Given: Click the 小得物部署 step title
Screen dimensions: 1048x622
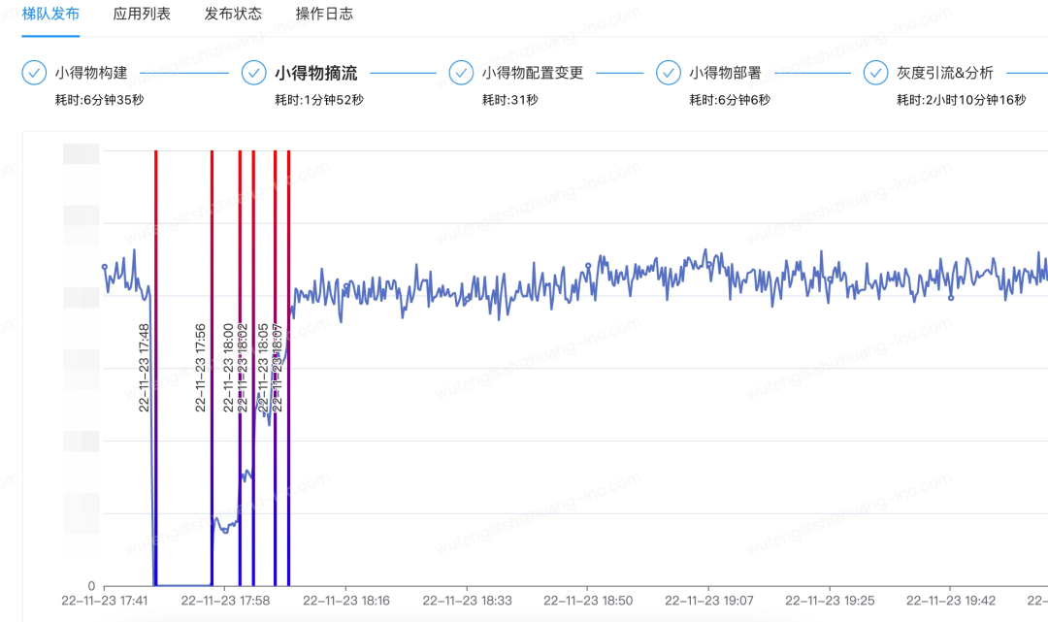Looking at the screenshot, I should [x=725, y=73].
